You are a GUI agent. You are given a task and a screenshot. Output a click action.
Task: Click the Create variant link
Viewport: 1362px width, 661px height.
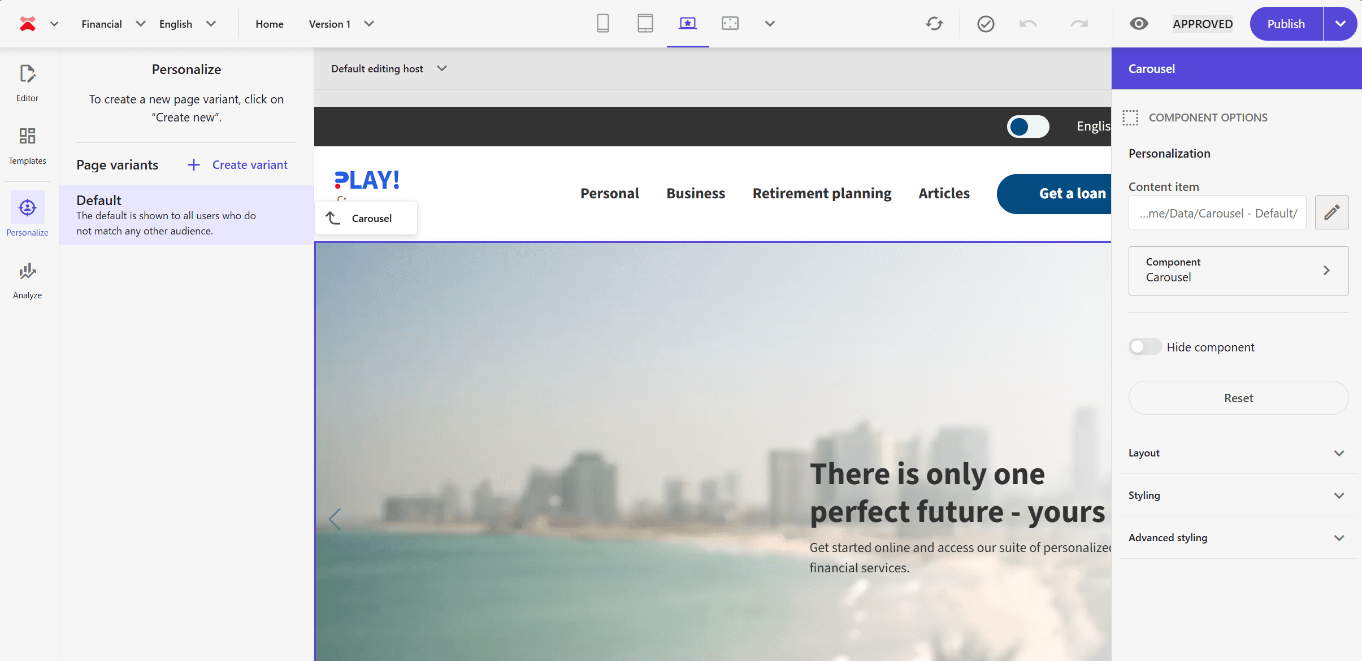pos(238,165)
